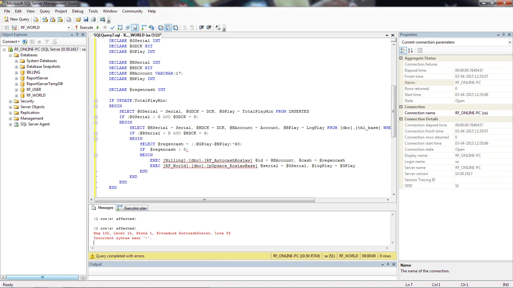Switch output to Results to Text
The width and height of the screenshot is (513, 288).
click(161, 28)
